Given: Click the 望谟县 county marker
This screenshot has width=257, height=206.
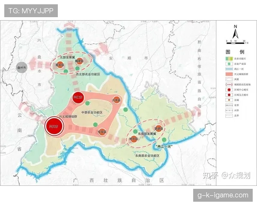Looking at the screenshot, I should tap(159, 127).
